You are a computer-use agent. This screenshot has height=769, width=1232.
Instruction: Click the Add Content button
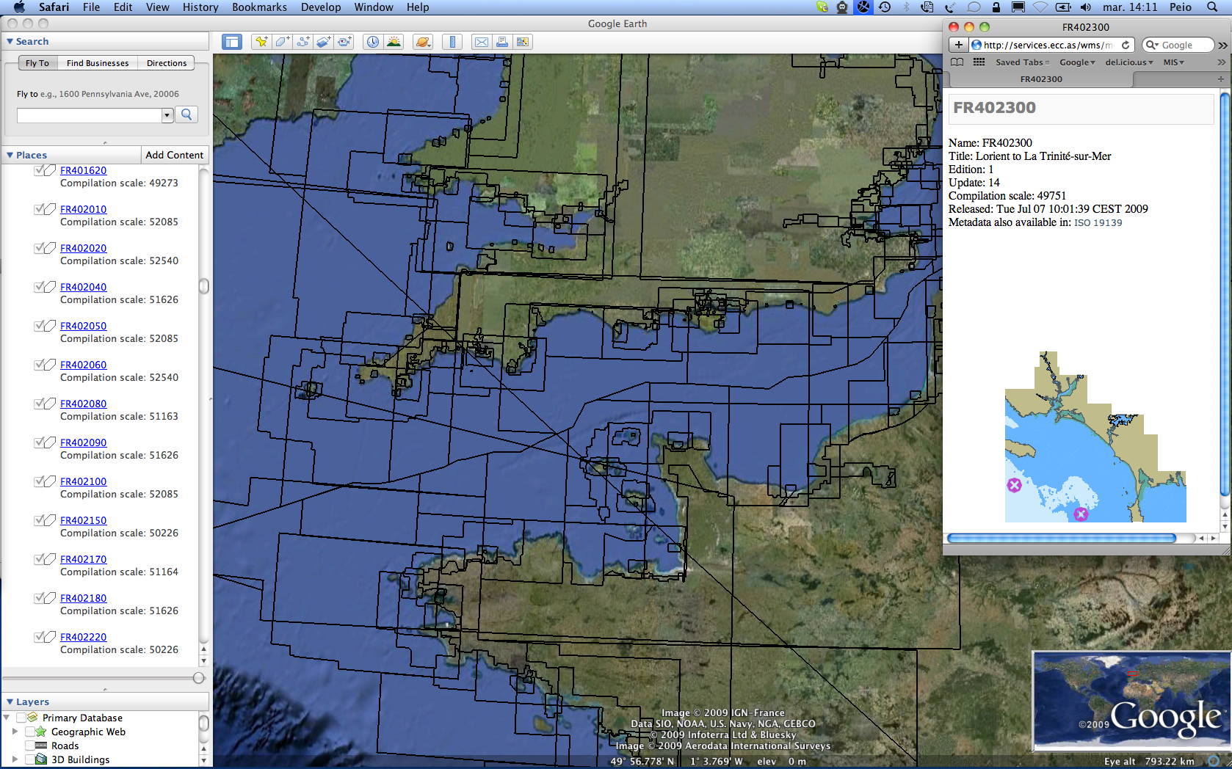point(175,155)
